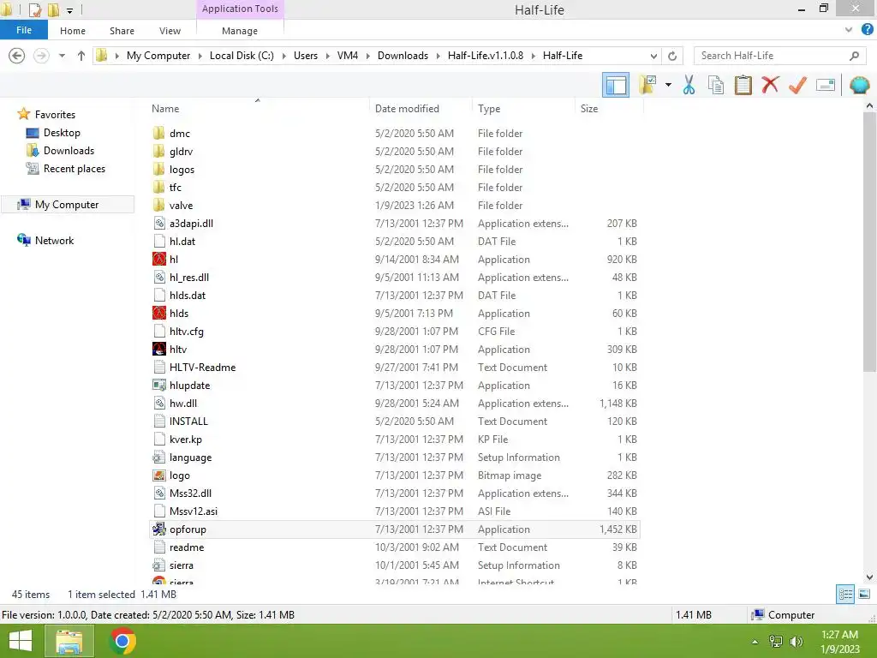
Task: Click the scroll down arrow button
Action: coord(869,577)
